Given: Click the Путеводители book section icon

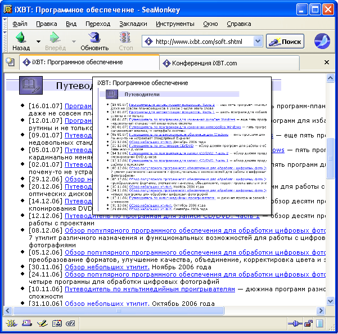Looking at the screenshot, I should tap(31, 85).
